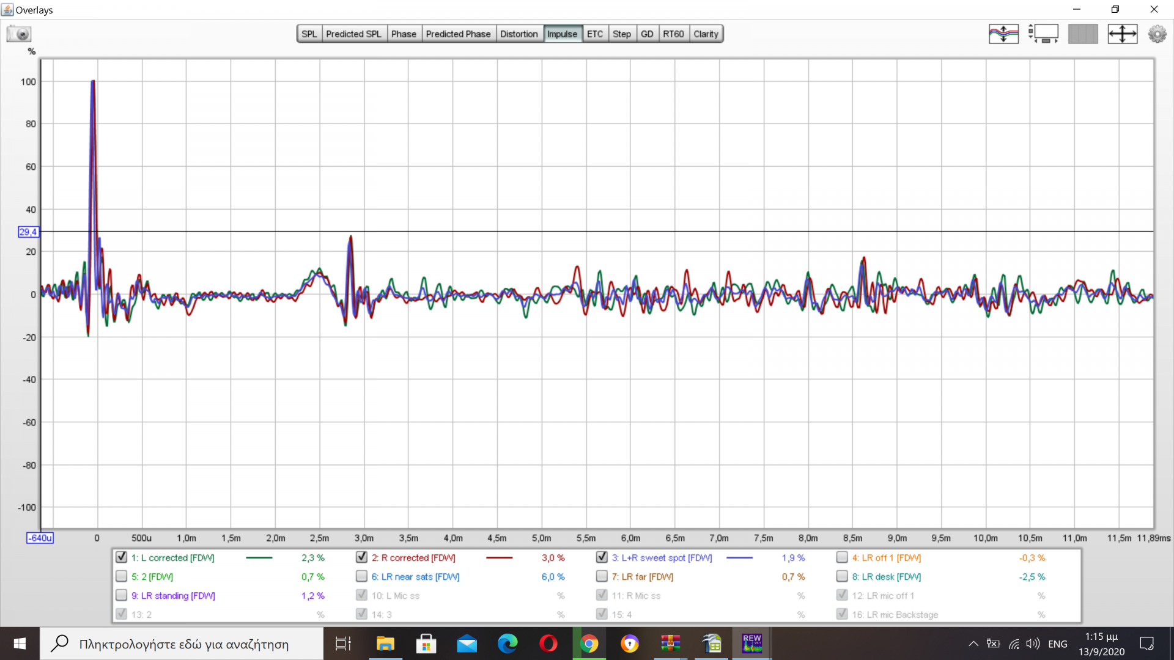The width and height of the screenshot is (1174, 660).
Task: Open the graph controls gear icon
Action: tap(1157, 34)
